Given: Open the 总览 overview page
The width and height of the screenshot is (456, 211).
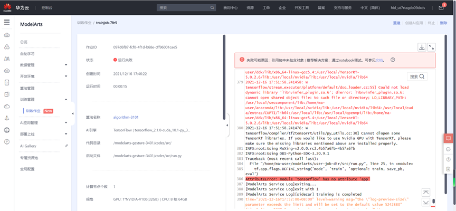Looking at the screenshot, I should point(24,42).
